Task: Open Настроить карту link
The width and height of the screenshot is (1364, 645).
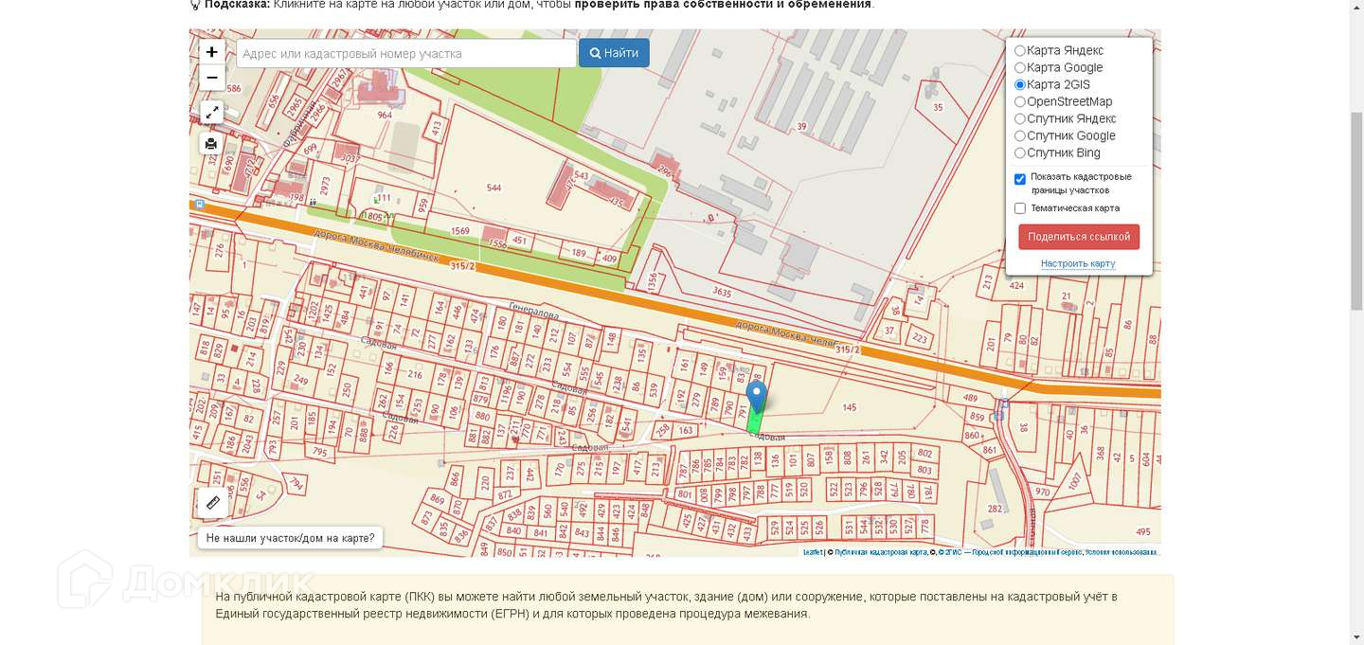Action: [x=1078, y=263]
